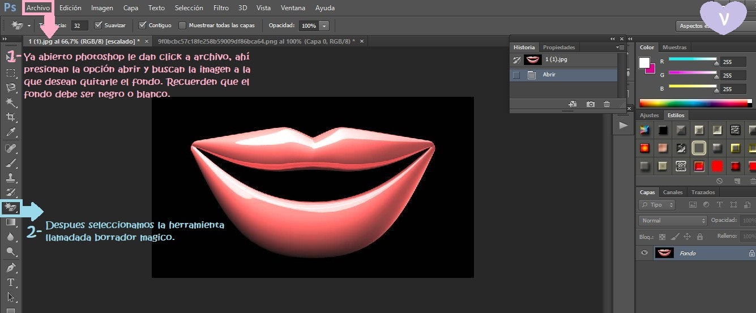756x313 pixels.
Task: Hide the Fondo layer with the eye icon
Action: (644, 253)
